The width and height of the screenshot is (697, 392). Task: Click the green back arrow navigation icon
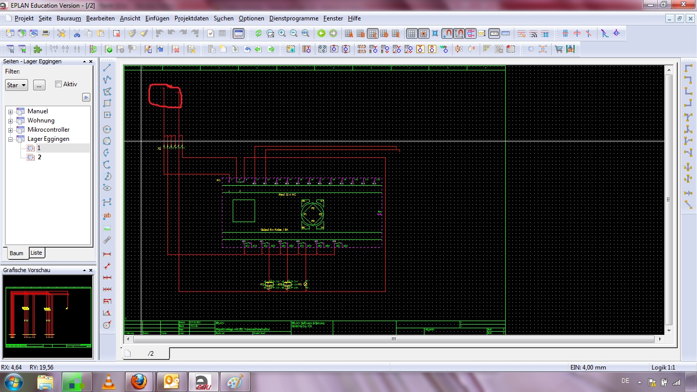click(321, 34)
